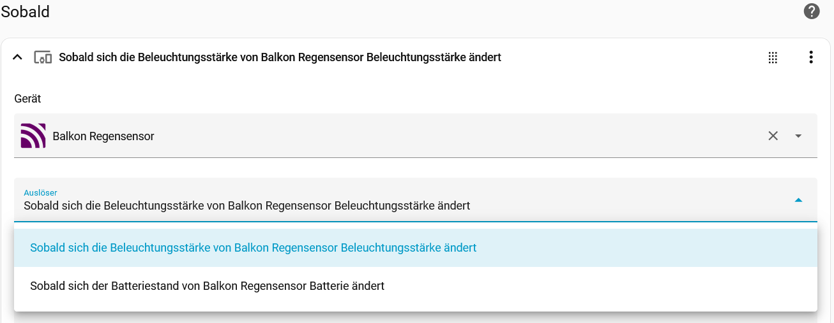Click the Sobald section heading

(26, 11)
